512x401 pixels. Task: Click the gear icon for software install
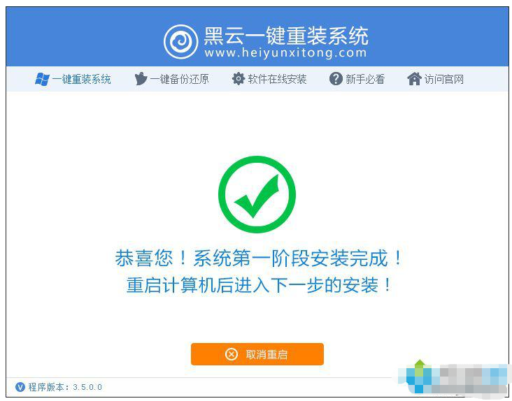point(239,79)
